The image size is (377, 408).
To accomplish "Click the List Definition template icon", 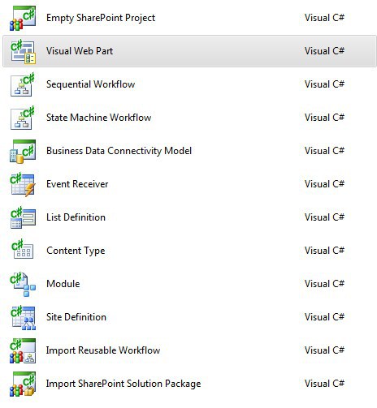I will tap(23, 217).
